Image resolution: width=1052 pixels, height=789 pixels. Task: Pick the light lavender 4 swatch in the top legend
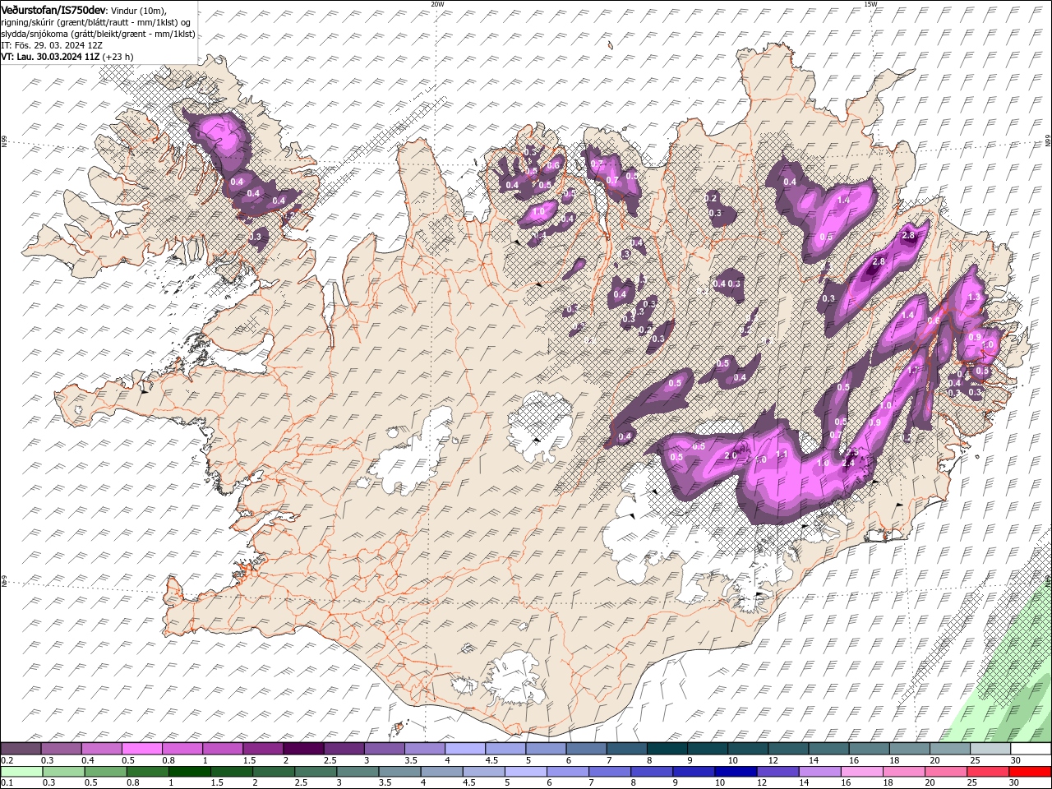point(464,749)
